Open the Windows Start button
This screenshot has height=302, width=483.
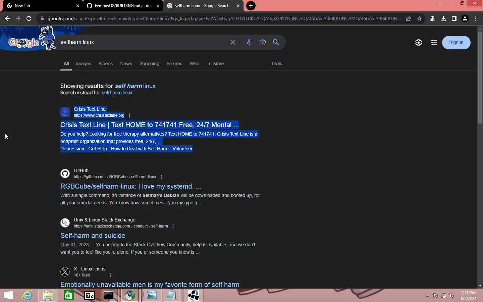pos(8,295)
